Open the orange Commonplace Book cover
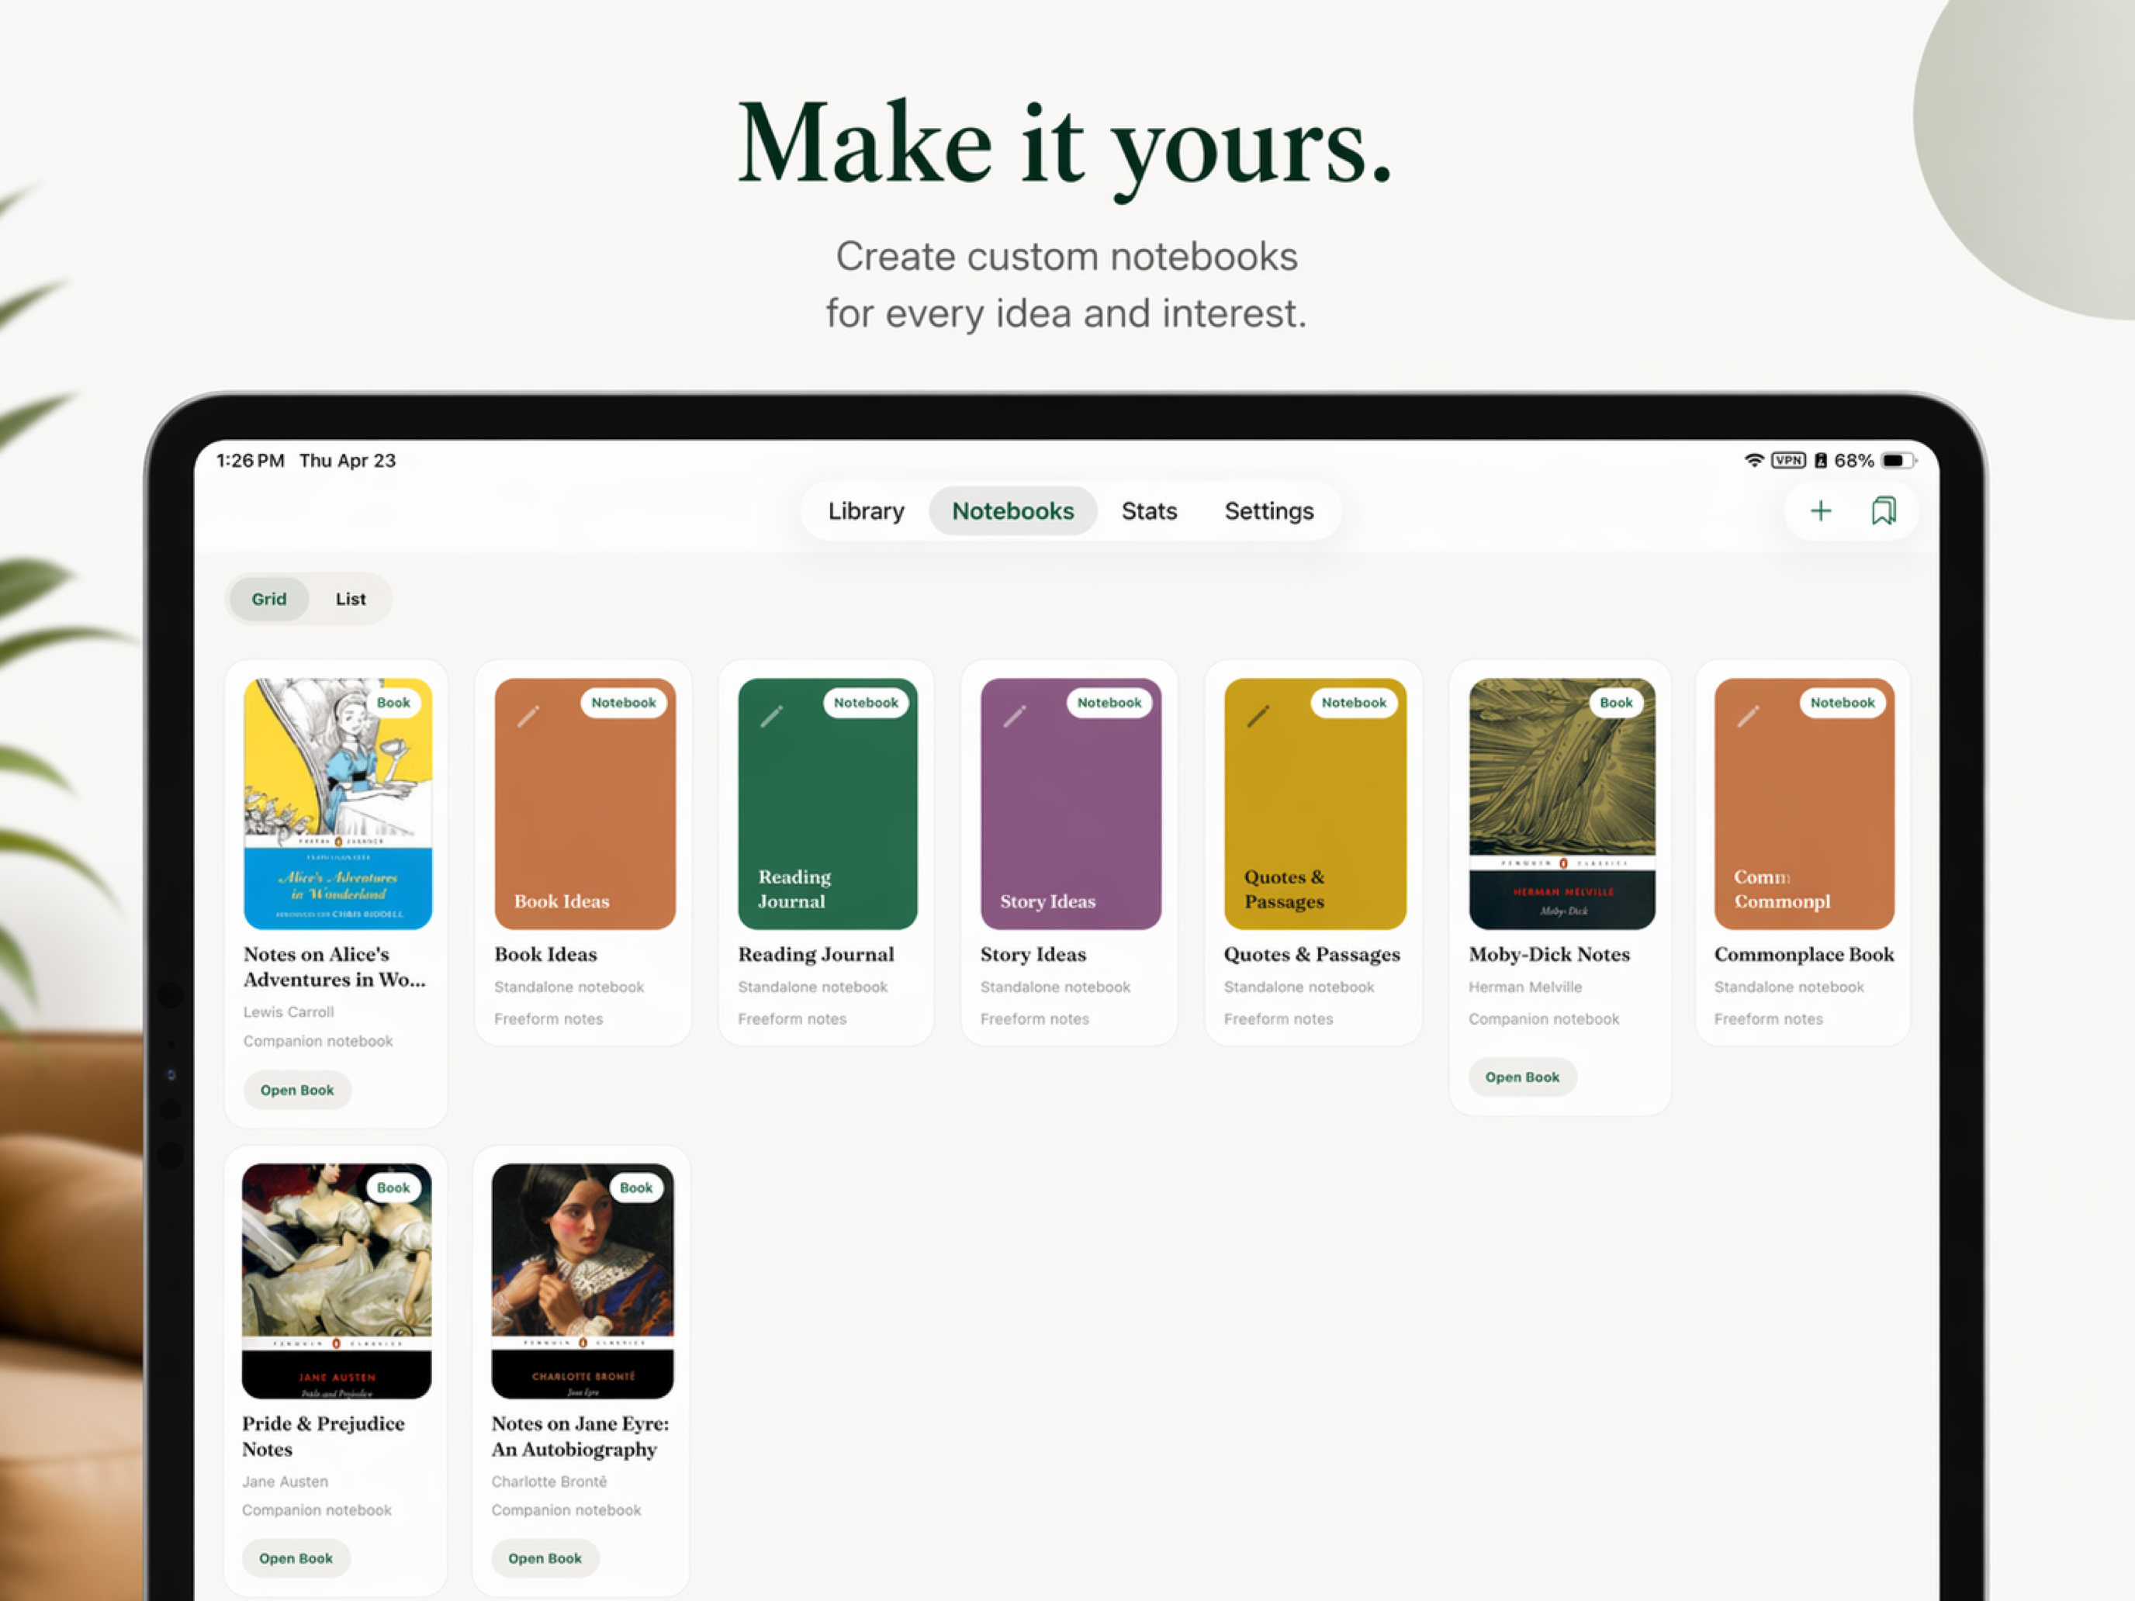Image resolution: width=2135 pixels, height=1601 pixels. pyautogui.click(x=1804, y=804)
